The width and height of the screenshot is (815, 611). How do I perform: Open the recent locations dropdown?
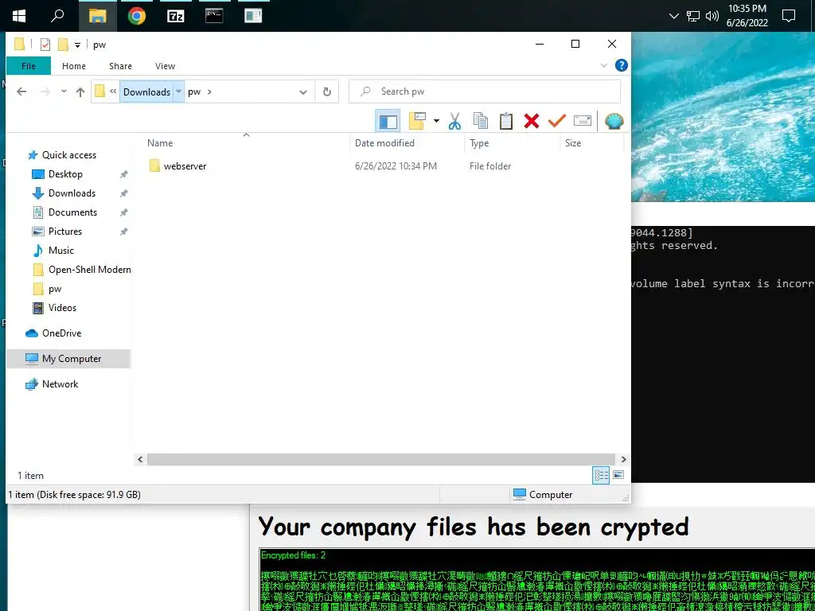pos(64,91)
